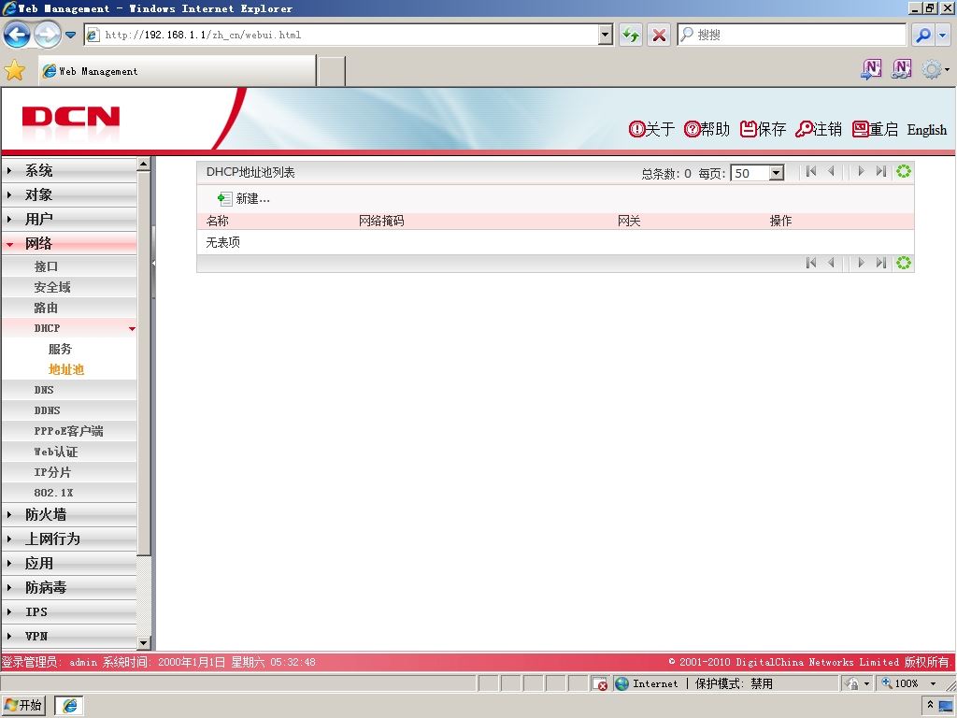Open the DHCP 服务 submenu item
This screenshot has height=718, width=957.
[60, 349]
